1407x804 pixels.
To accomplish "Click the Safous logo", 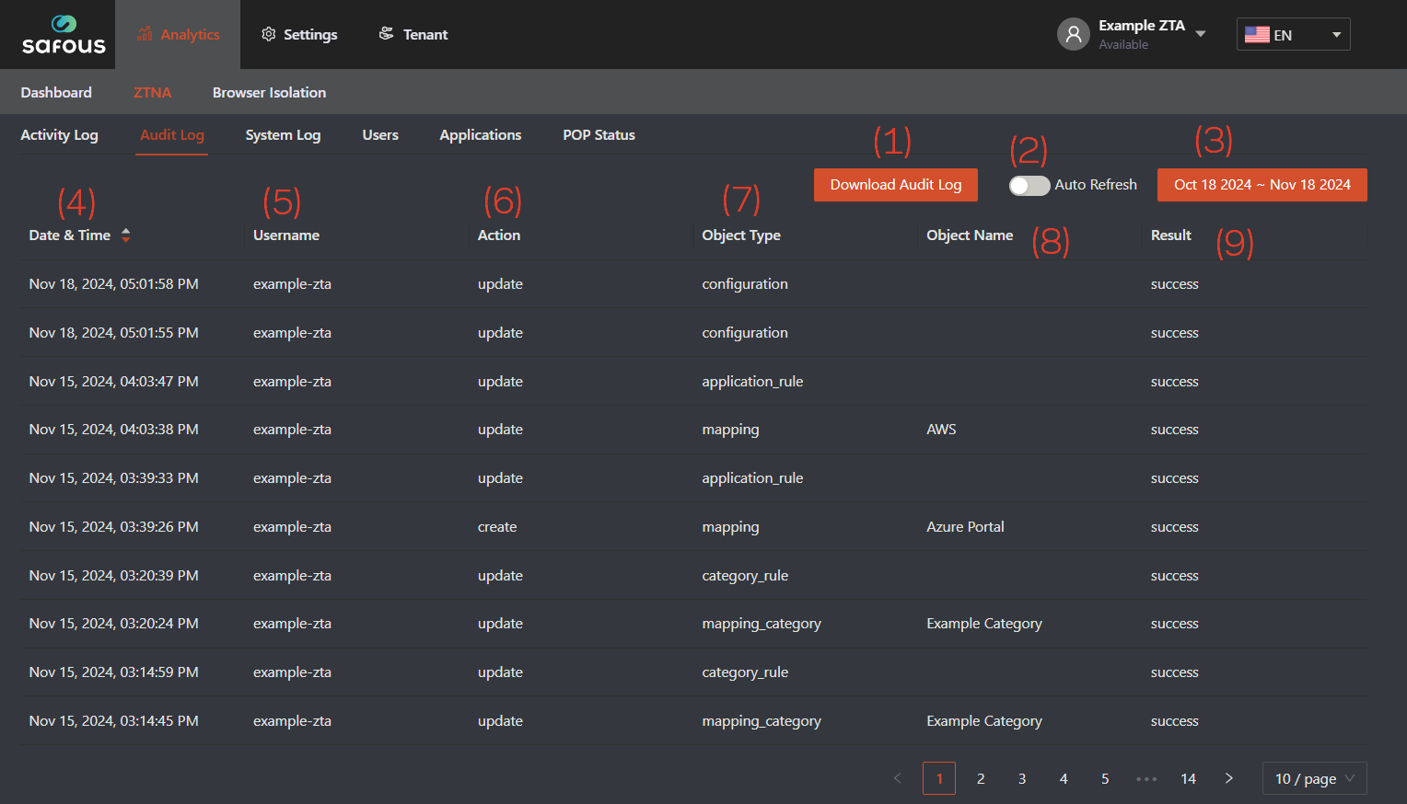I will pyautogui.click(x=64, y=35).
